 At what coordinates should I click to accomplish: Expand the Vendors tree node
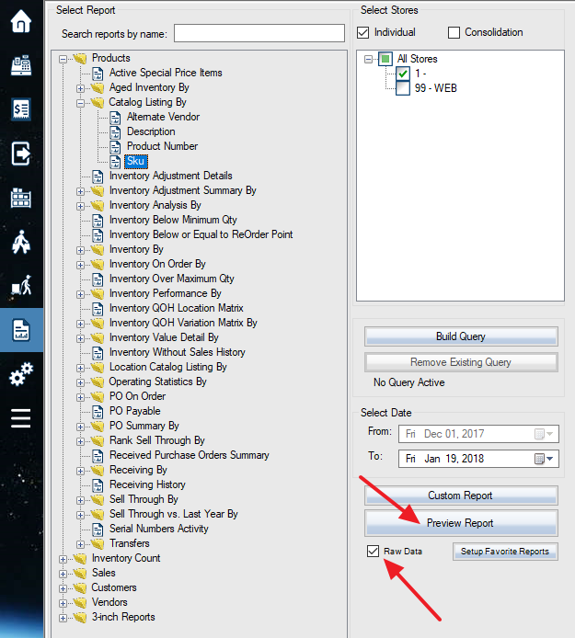coord(63,603)
